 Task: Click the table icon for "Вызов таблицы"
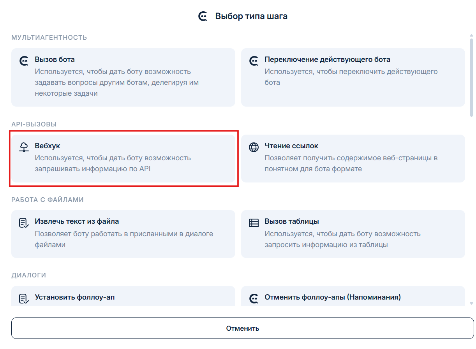coord(254,223)
